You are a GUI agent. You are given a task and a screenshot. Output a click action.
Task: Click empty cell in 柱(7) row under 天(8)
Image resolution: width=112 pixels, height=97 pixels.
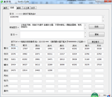point(99,81)
